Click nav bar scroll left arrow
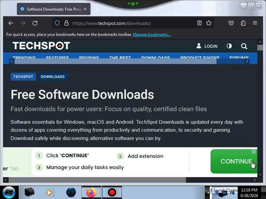This screenshot has width=266, height=199. coord(12,61)
